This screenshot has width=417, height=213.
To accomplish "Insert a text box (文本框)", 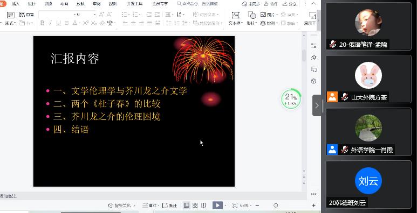I will tap(235, 19).
